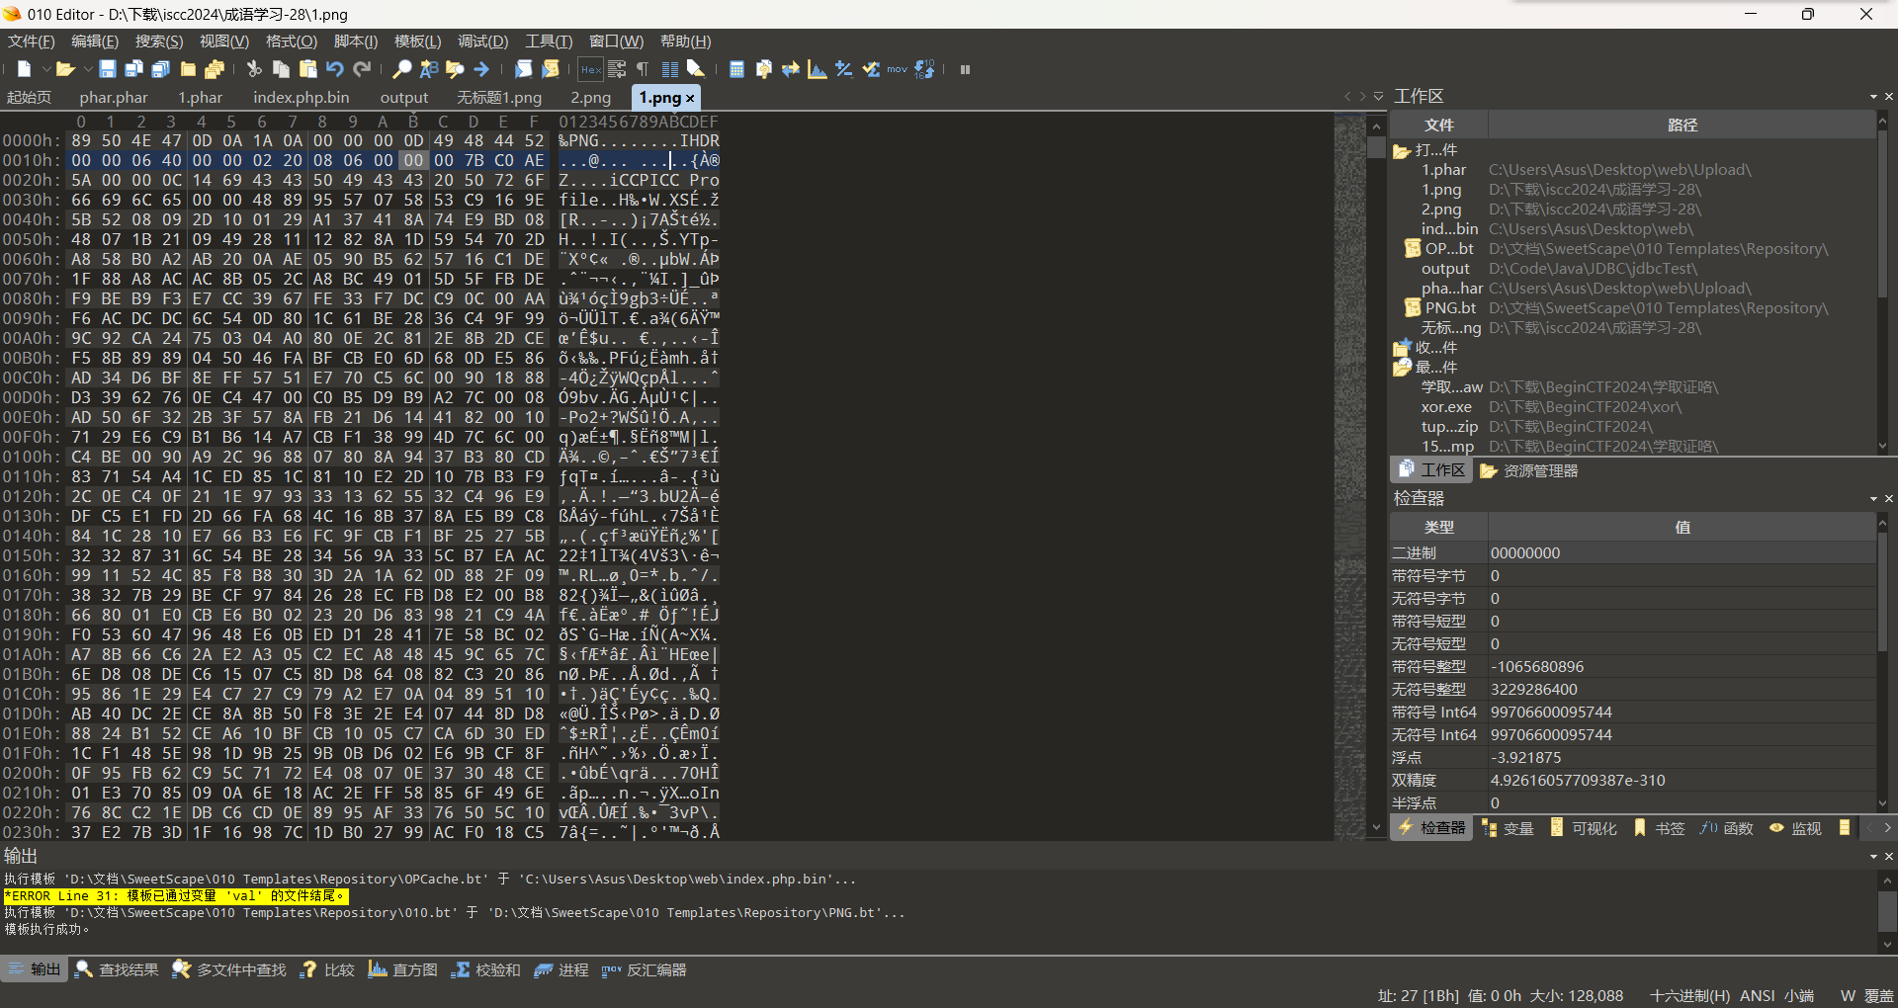
Task: Open the base converter 10/16 icon
Action: [924, 69]
